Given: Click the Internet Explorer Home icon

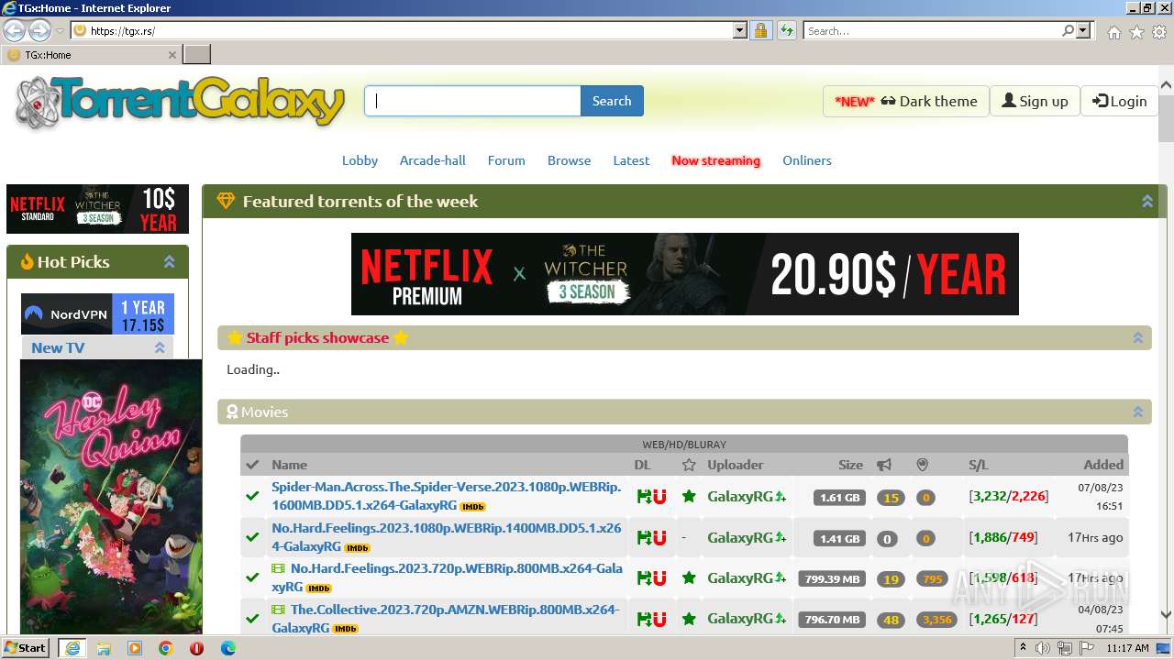Looking at the screenshot, I should [1113, 32].
